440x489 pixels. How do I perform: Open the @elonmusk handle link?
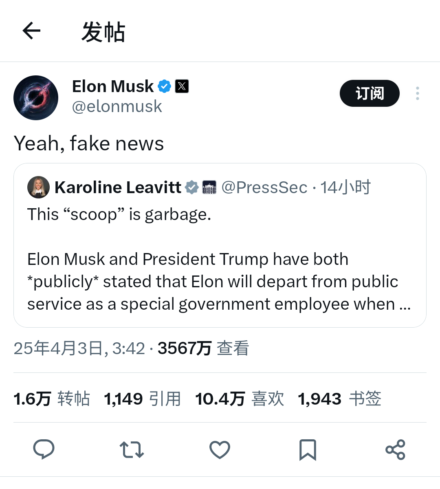click(x=117, y=106)
